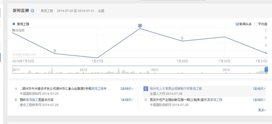Screen dimensions: 272x124
Task: Open headline 西安外包产业园创新花园一期
Action: point(186,100)
